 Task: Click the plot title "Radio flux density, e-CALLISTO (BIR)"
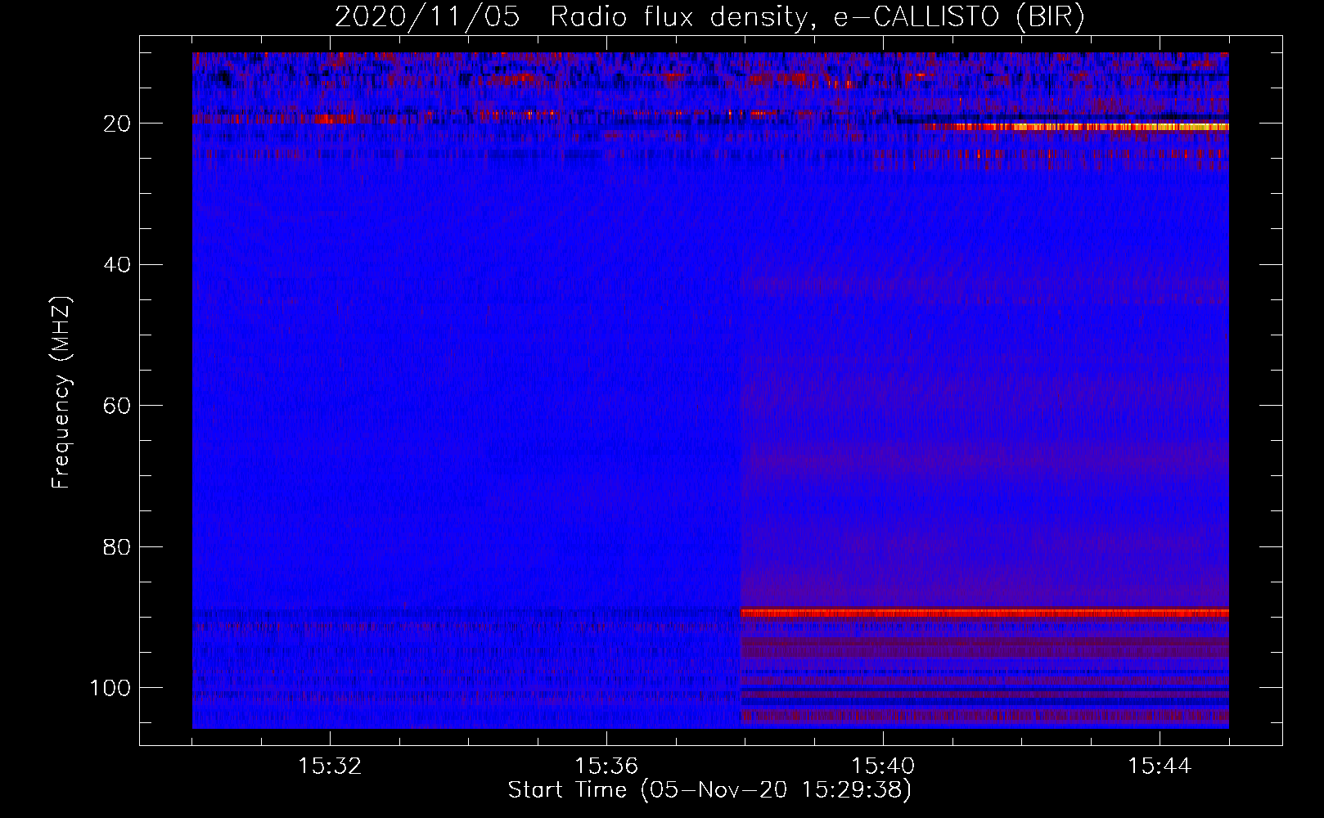click(x=817, y=17)
